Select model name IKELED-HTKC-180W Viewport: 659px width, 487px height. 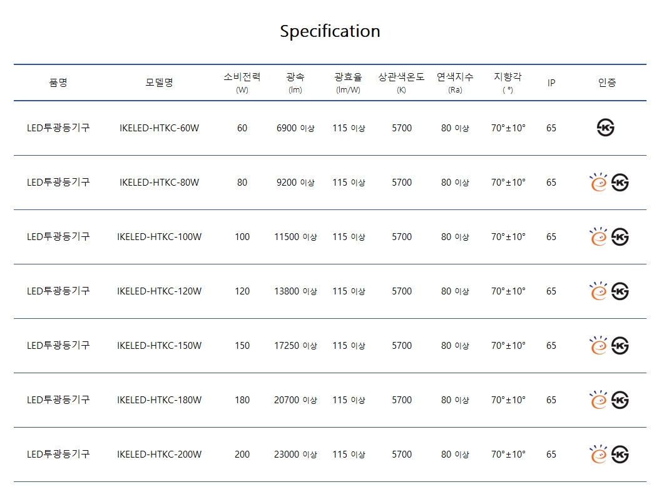(160, 400)
